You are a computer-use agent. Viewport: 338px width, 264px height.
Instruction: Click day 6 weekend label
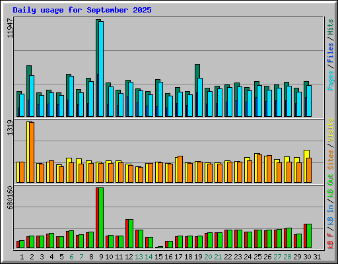pyautogui.click(x=71, y=257)
